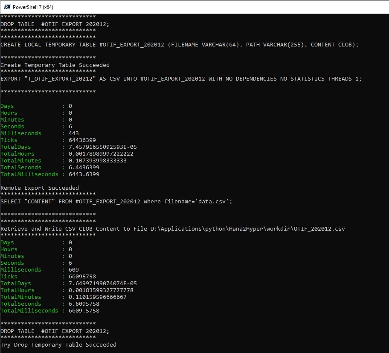389x353 pixels.
Task: Click 'Try Drop Temporary Table Succeeded' message
Action: coord(58,344)
